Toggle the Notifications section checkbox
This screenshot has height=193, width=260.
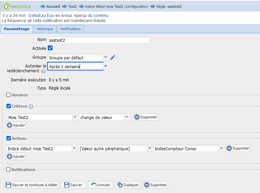click(8, 170)
